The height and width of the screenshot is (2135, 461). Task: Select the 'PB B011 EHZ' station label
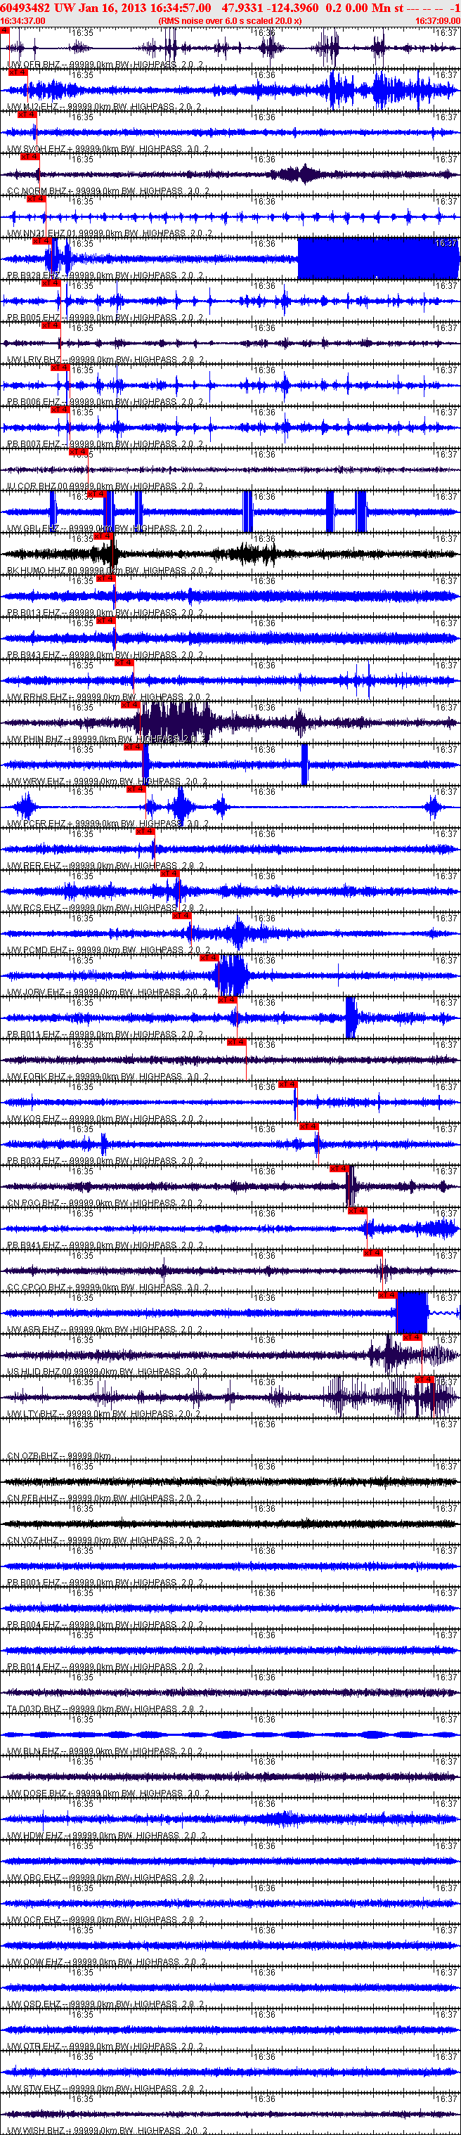(x=33, y=1034)
